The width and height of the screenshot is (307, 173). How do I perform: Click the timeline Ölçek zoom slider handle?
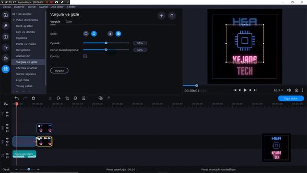point(29,169)
